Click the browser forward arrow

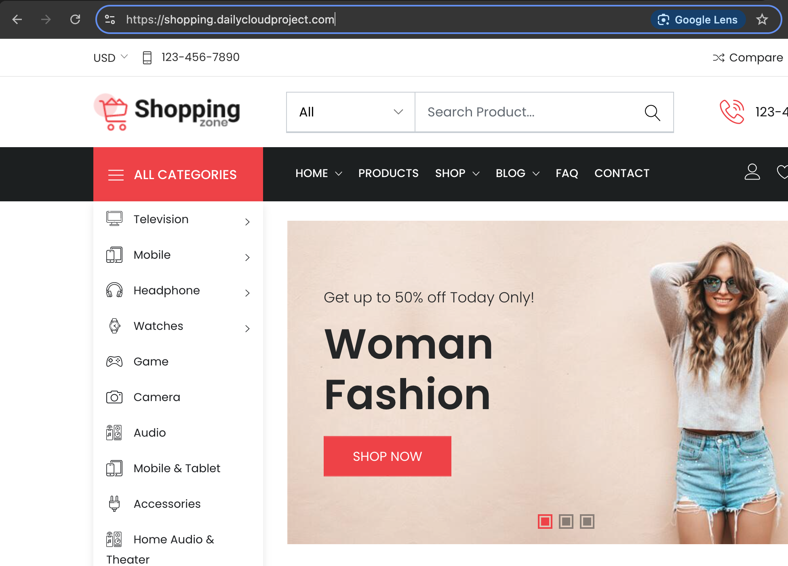[46, 19]
